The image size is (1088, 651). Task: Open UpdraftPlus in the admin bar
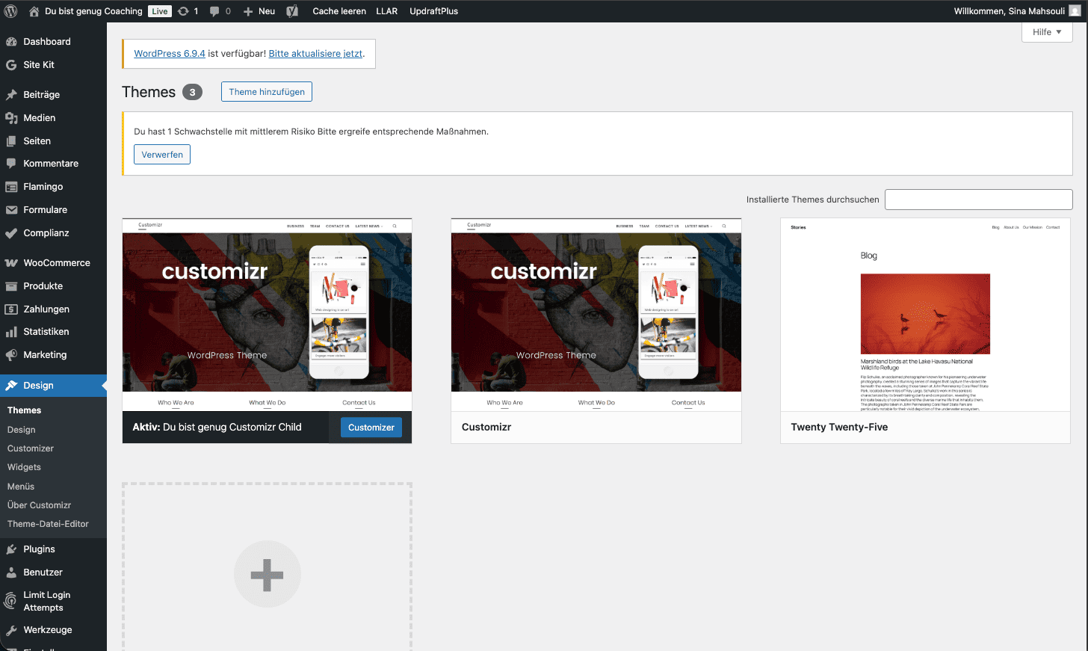coord(434,11)
